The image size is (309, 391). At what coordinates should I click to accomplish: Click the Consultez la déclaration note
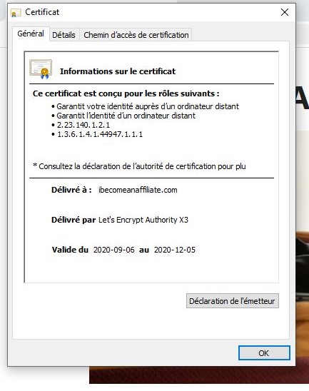139,166
